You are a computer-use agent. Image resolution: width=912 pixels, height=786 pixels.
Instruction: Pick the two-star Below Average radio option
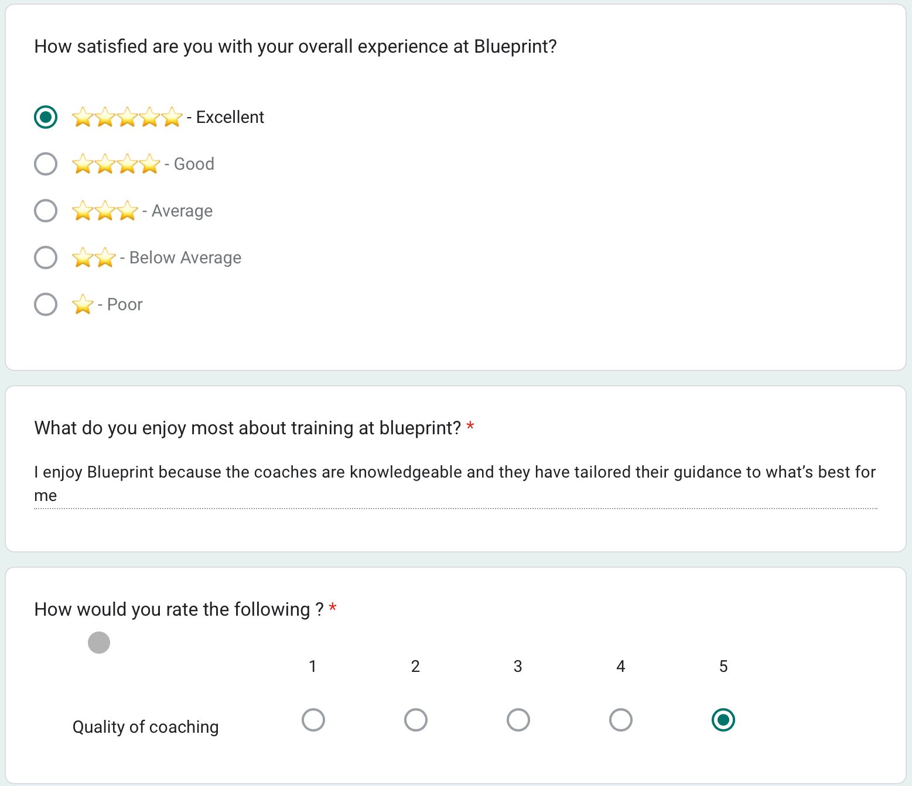pos(46,258)
